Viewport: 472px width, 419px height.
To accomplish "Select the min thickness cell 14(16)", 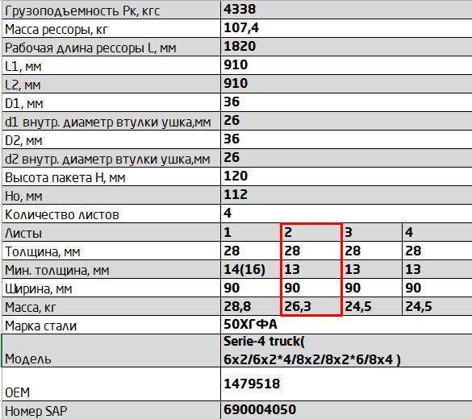I will click(x=251, y=269).
